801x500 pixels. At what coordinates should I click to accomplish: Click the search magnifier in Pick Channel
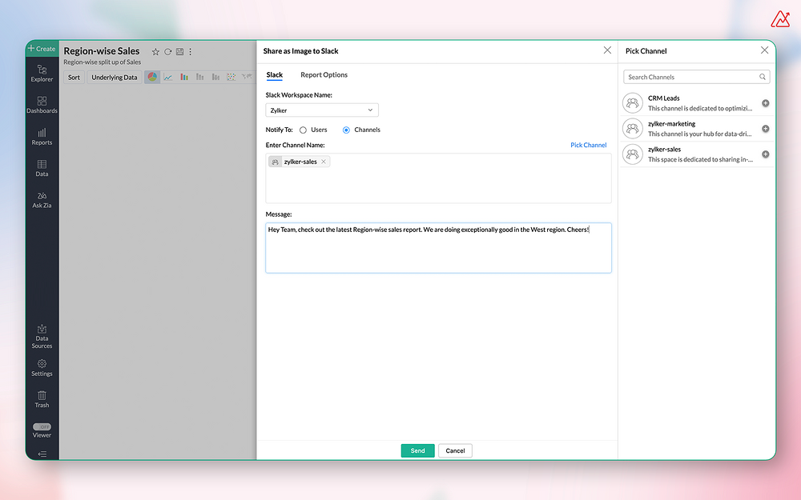763,77
